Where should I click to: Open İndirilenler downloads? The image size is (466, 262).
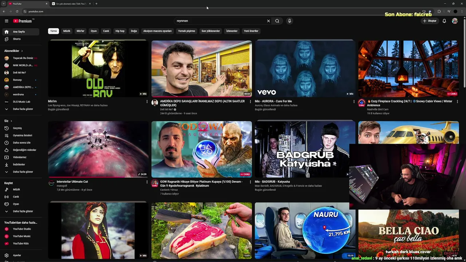pos(21,164)
